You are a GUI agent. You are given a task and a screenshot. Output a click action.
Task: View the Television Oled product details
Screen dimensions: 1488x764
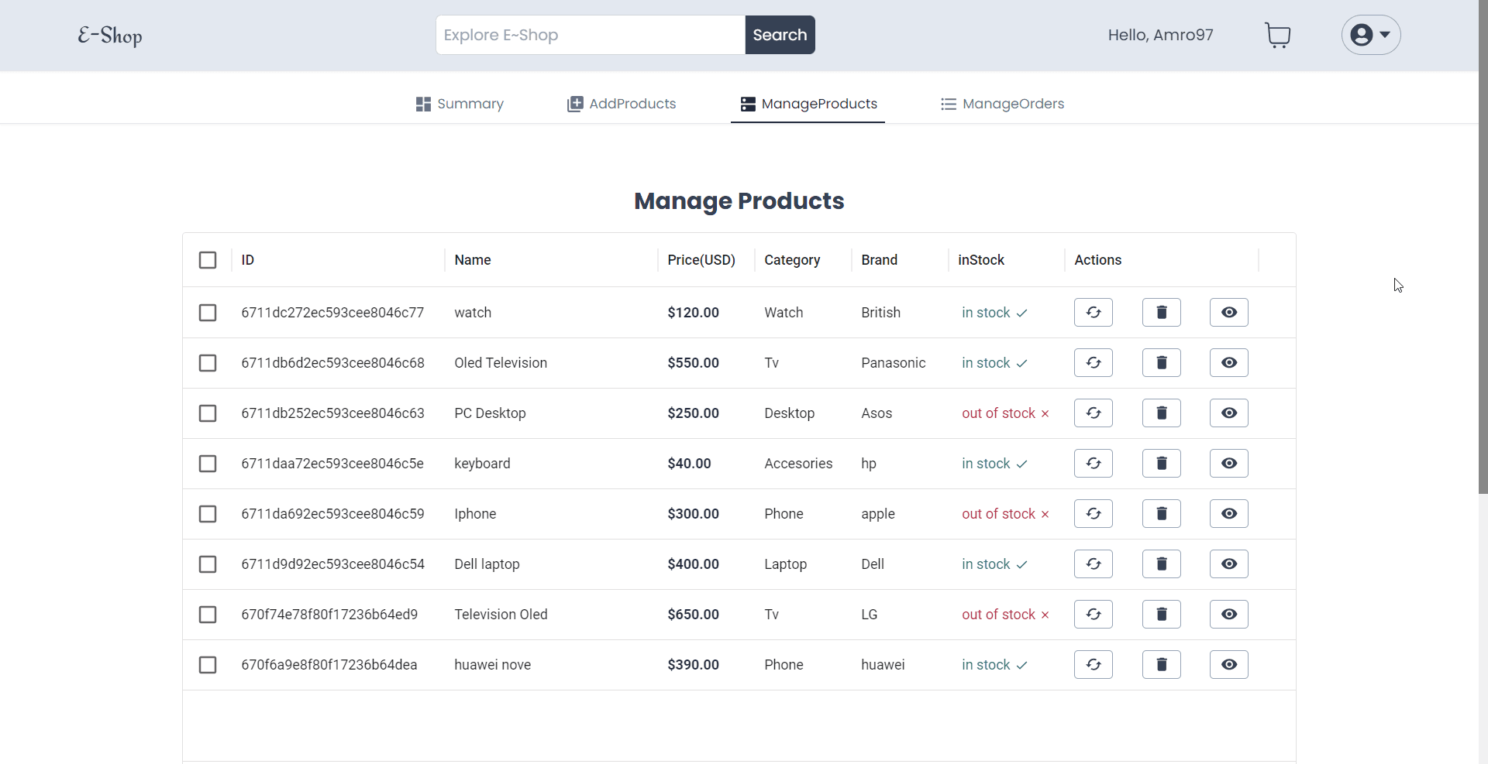[1228, 615]
